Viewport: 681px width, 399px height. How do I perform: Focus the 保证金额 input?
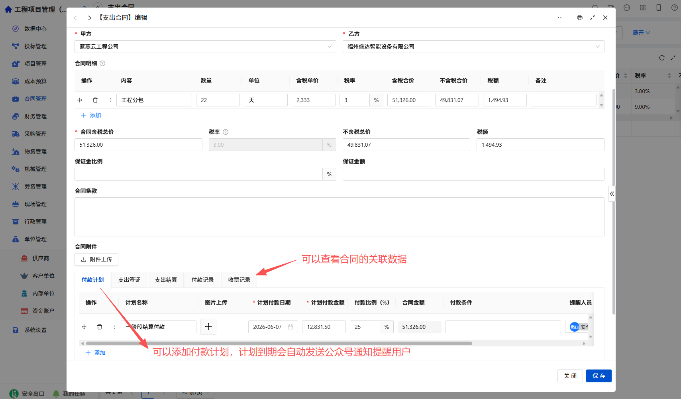click(473, 174)
